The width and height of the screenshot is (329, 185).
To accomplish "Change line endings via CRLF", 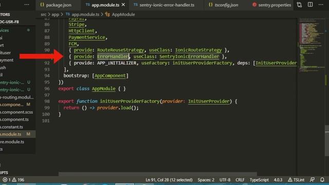I will (x=240, y=180).
